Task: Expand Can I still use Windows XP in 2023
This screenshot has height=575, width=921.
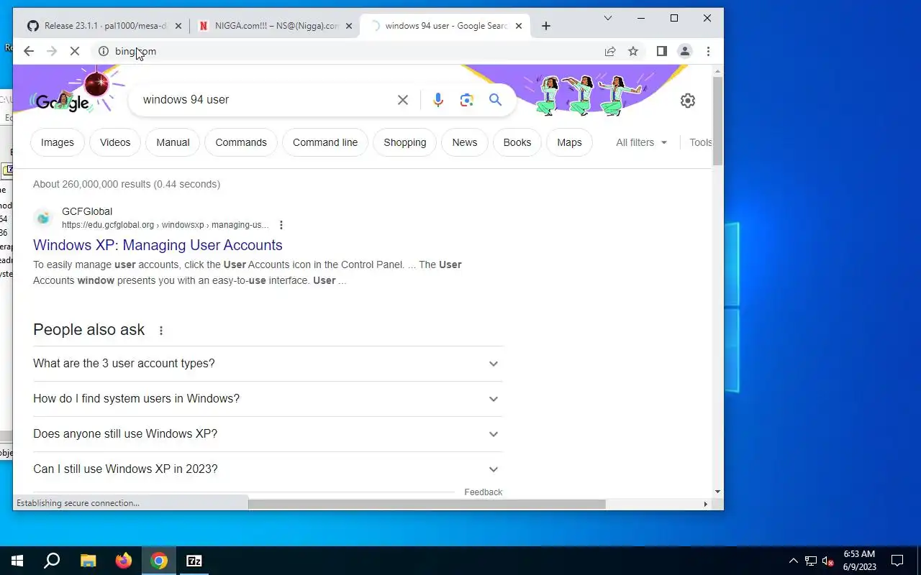Action: 267,469
